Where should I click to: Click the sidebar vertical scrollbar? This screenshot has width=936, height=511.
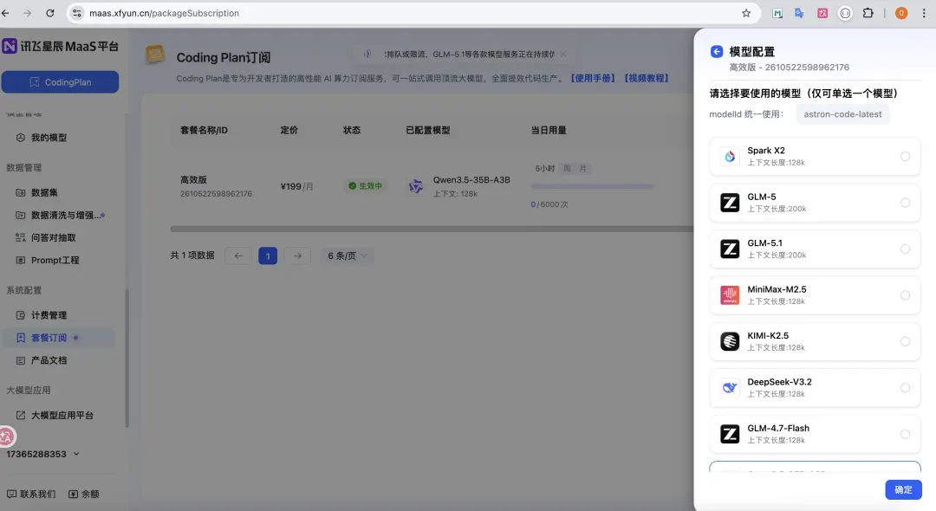click(127, 358)
